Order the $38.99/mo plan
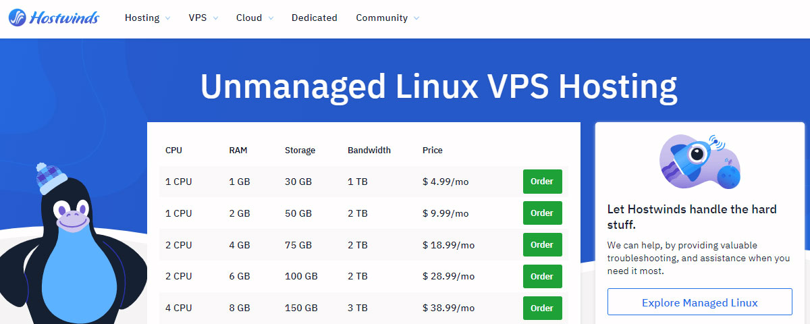810x324 pixels. tap(542, 308)
